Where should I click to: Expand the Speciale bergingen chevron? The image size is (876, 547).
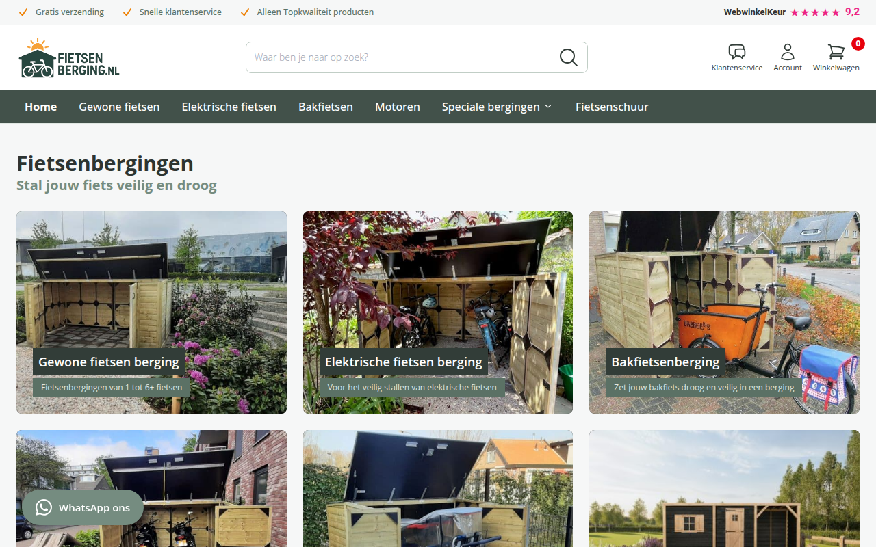click(x=548, y=107)
